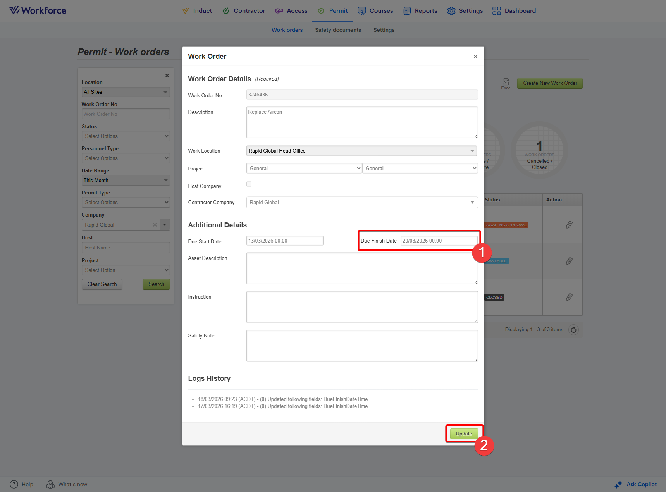
Task: Click the refresh icon beside item count
Action: tap(573, 330)
